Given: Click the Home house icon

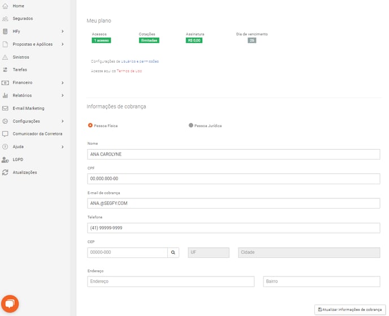Looking at the screenshot, I should [5, 6].
